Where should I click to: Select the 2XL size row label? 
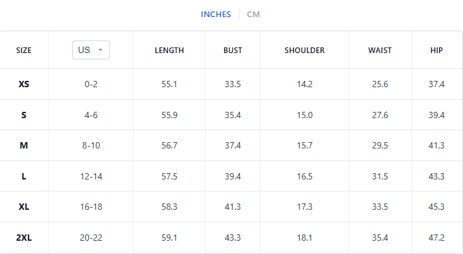click(x=23, y=238)
